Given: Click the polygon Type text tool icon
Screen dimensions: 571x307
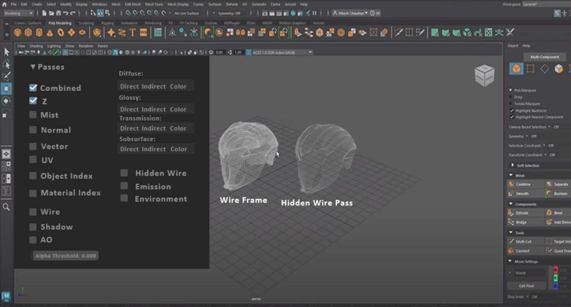Looking at the screenshot, I should [x=132, y=32].
